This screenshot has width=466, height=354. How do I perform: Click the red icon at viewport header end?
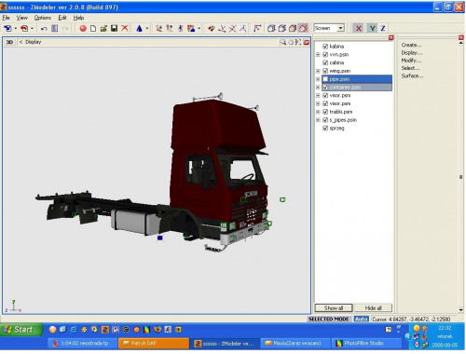(x=307, y=42)
